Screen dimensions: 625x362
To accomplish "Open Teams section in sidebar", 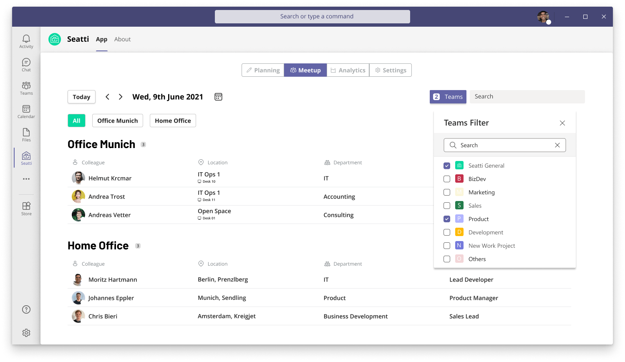I will click(x=26, y=88).
